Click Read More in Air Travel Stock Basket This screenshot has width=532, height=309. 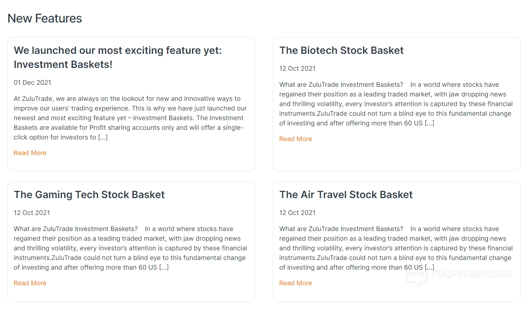[x=295, y=283]
